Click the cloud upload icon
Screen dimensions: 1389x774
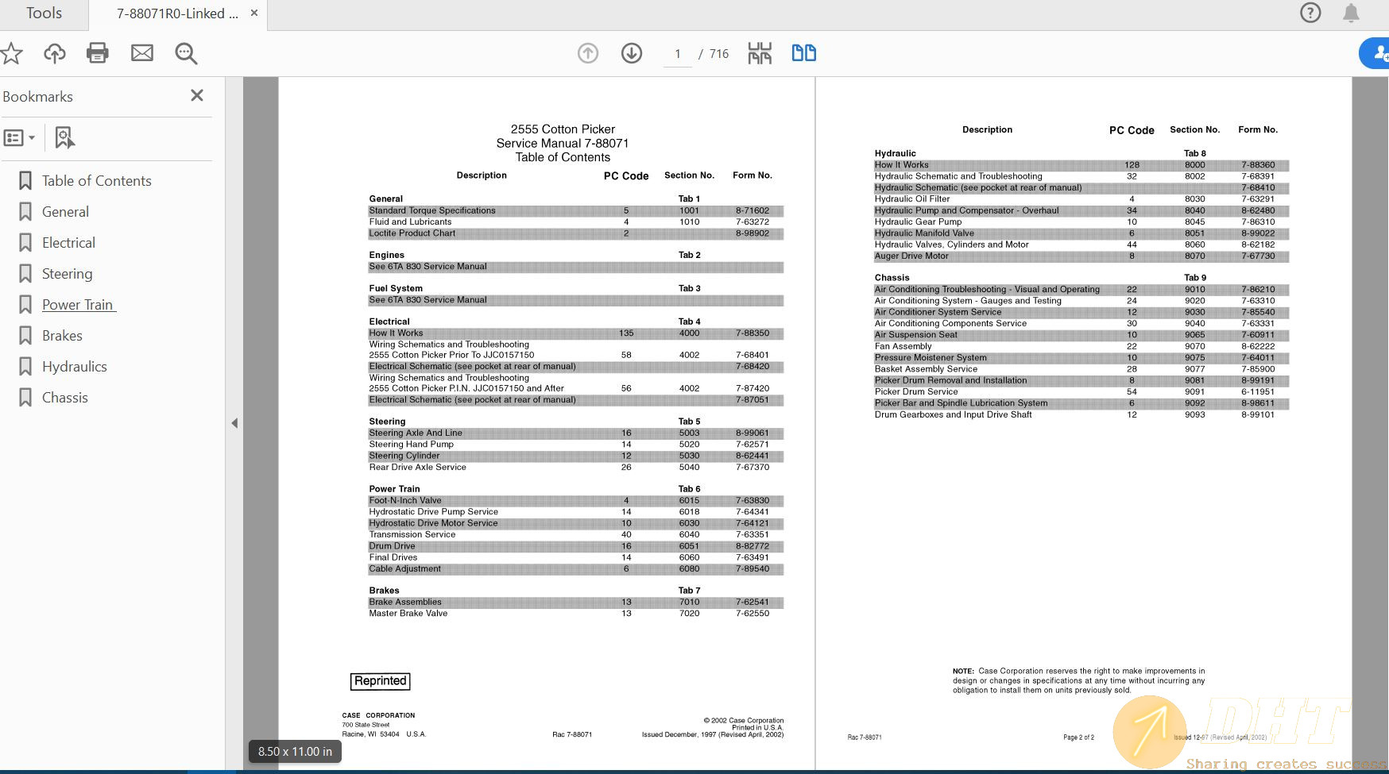tap(55, 53)
